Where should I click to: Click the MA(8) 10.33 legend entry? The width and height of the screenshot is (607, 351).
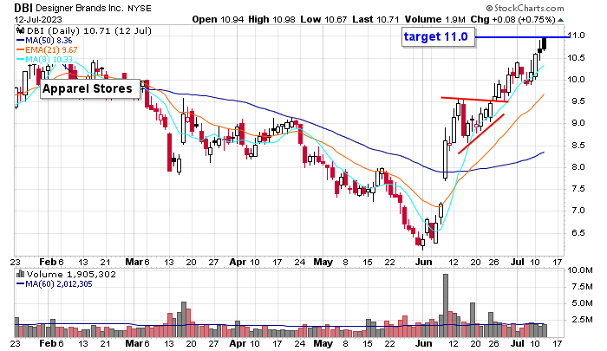coord(44,60)
